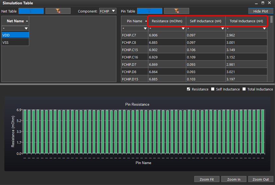The height and width of the screenshot is (185, 275).
Task: Select the VSS net row
Action: (15, 43)
